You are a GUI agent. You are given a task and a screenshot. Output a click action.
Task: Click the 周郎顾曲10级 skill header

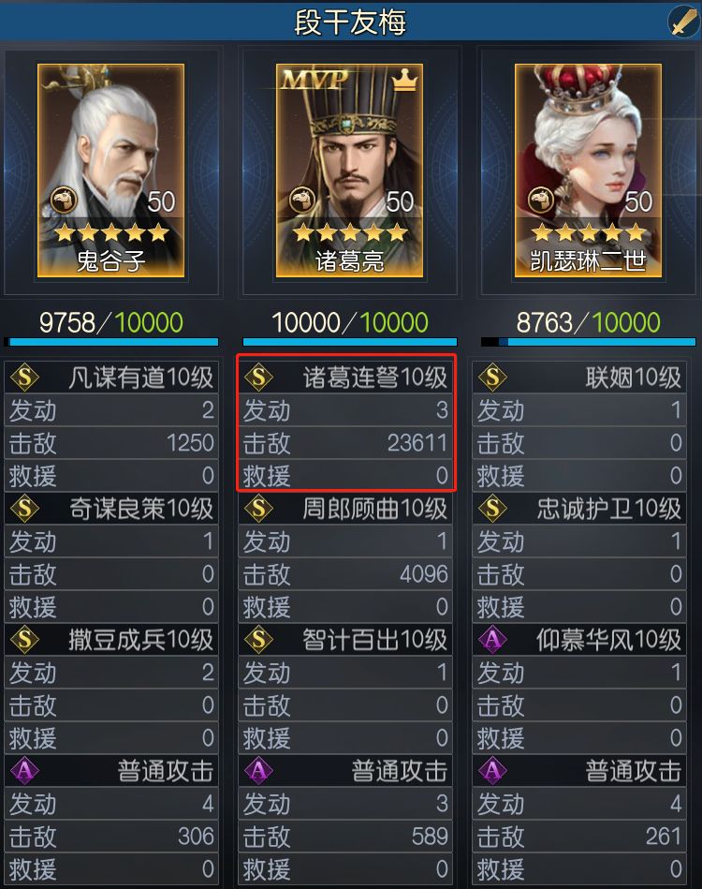[345, 509]
